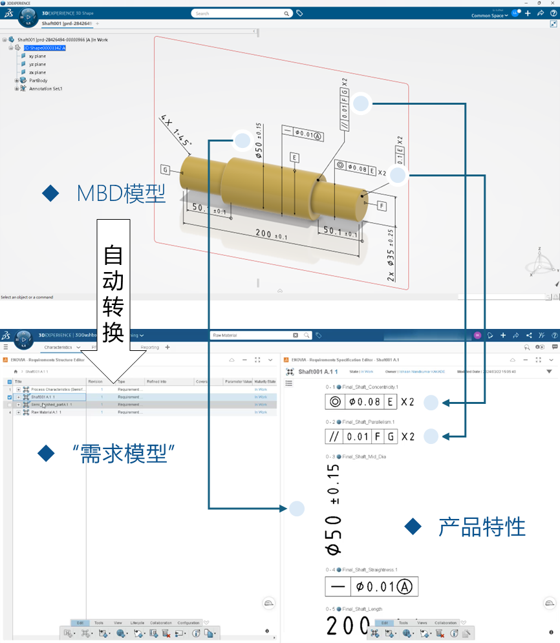Click the information icon in the Specification Editor toolbar
The height and width of the screenshot is (643, 560).
coord(454,633)
